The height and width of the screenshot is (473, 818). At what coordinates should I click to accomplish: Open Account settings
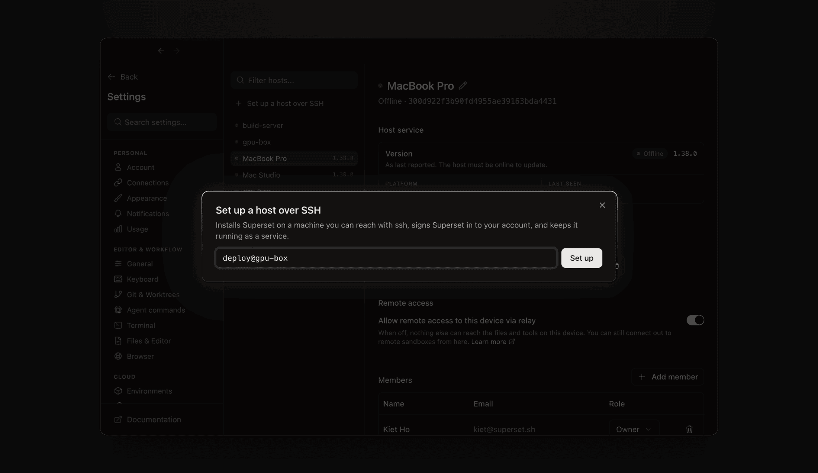[141, 168]
